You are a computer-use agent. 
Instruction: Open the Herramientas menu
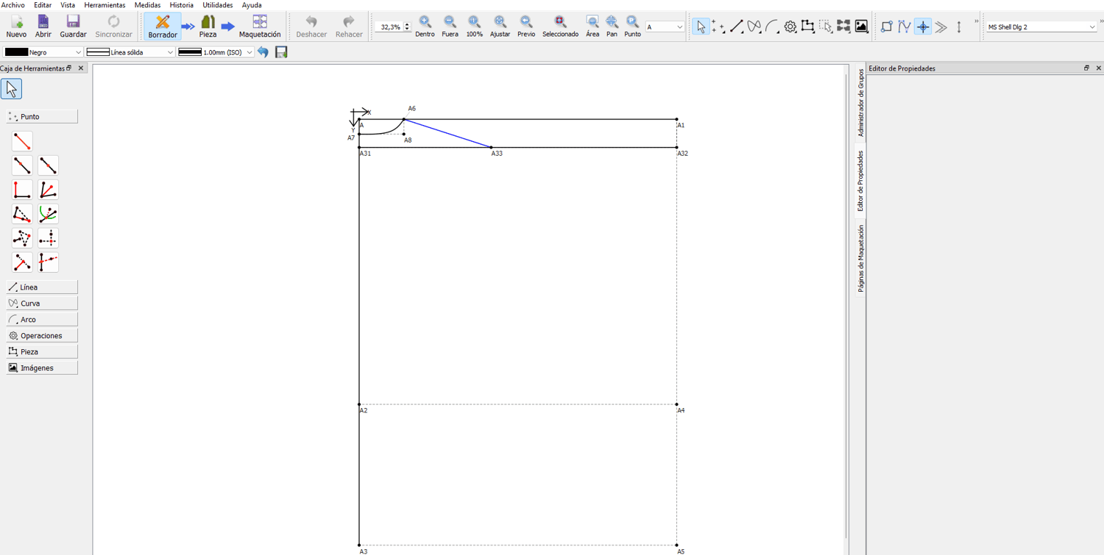(x=105, y=5)
